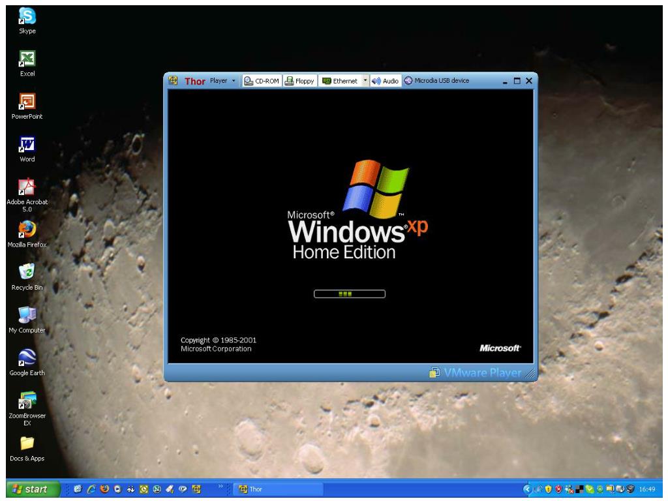
Task: Open the Ethernet dropdown arrow
Action: pos(365,80)
